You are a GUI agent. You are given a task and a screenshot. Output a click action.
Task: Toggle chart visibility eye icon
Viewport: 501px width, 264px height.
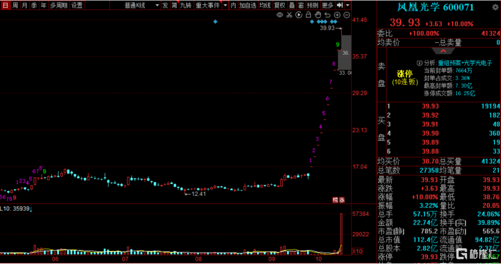(280, 15)
